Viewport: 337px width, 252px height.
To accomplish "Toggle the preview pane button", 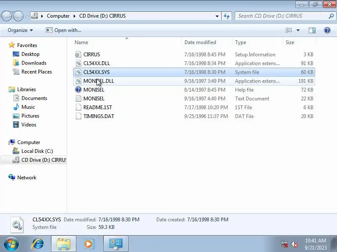I will pos(312,30).
